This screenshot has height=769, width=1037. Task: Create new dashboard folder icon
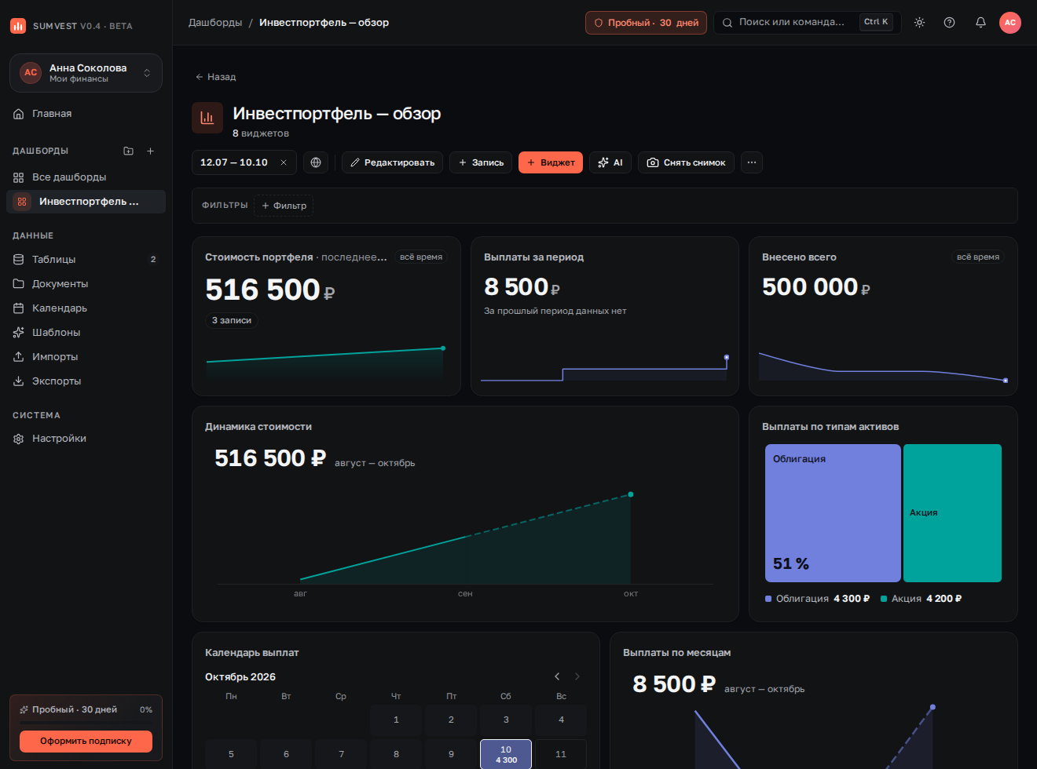pos(128,151)
